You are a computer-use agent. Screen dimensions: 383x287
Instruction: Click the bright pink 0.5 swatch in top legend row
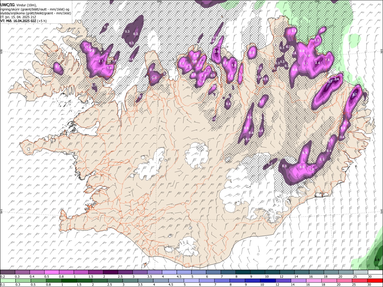coord(52,272)
